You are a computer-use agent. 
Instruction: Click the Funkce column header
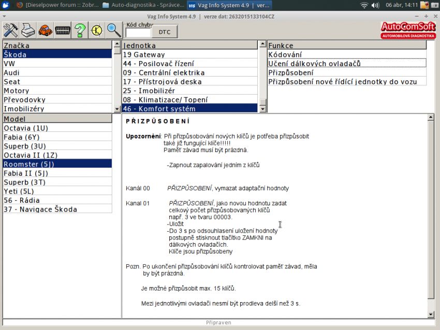coord(347,45)
